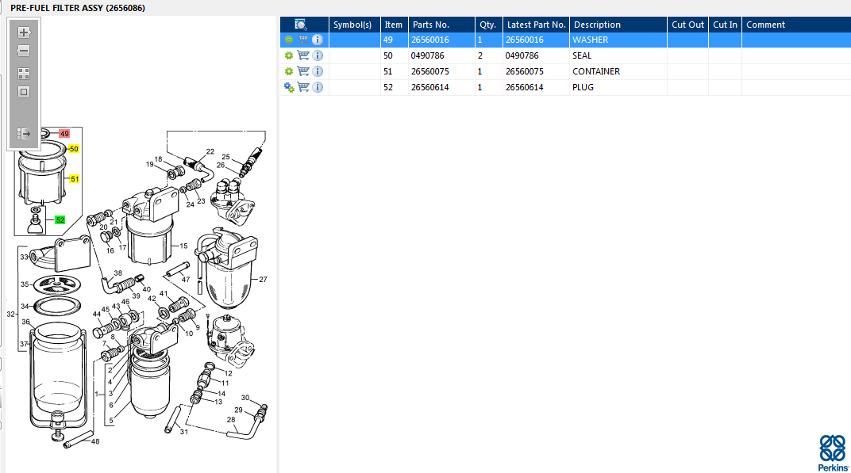Open the search icon in table header
This screenshot has height=473, width=851.
click(x=301, y=25)
